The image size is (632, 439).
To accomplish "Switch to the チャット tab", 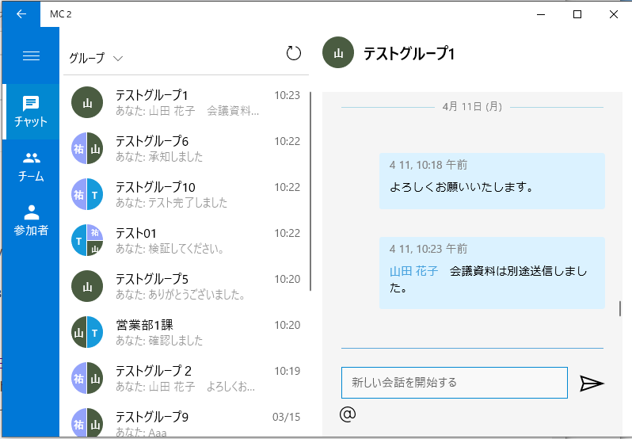I will tap(31, 112).
